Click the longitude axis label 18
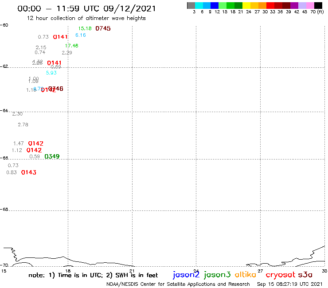The image size is (328, 288). pyautogui.click(x=68, y=271)
